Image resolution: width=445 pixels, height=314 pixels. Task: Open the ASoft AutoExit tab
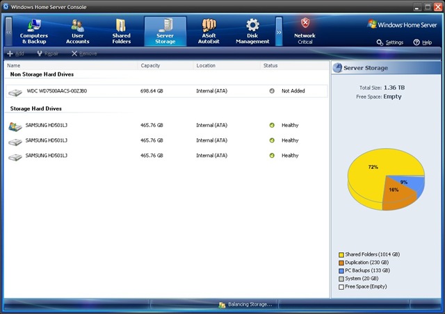tap(209, 31)
